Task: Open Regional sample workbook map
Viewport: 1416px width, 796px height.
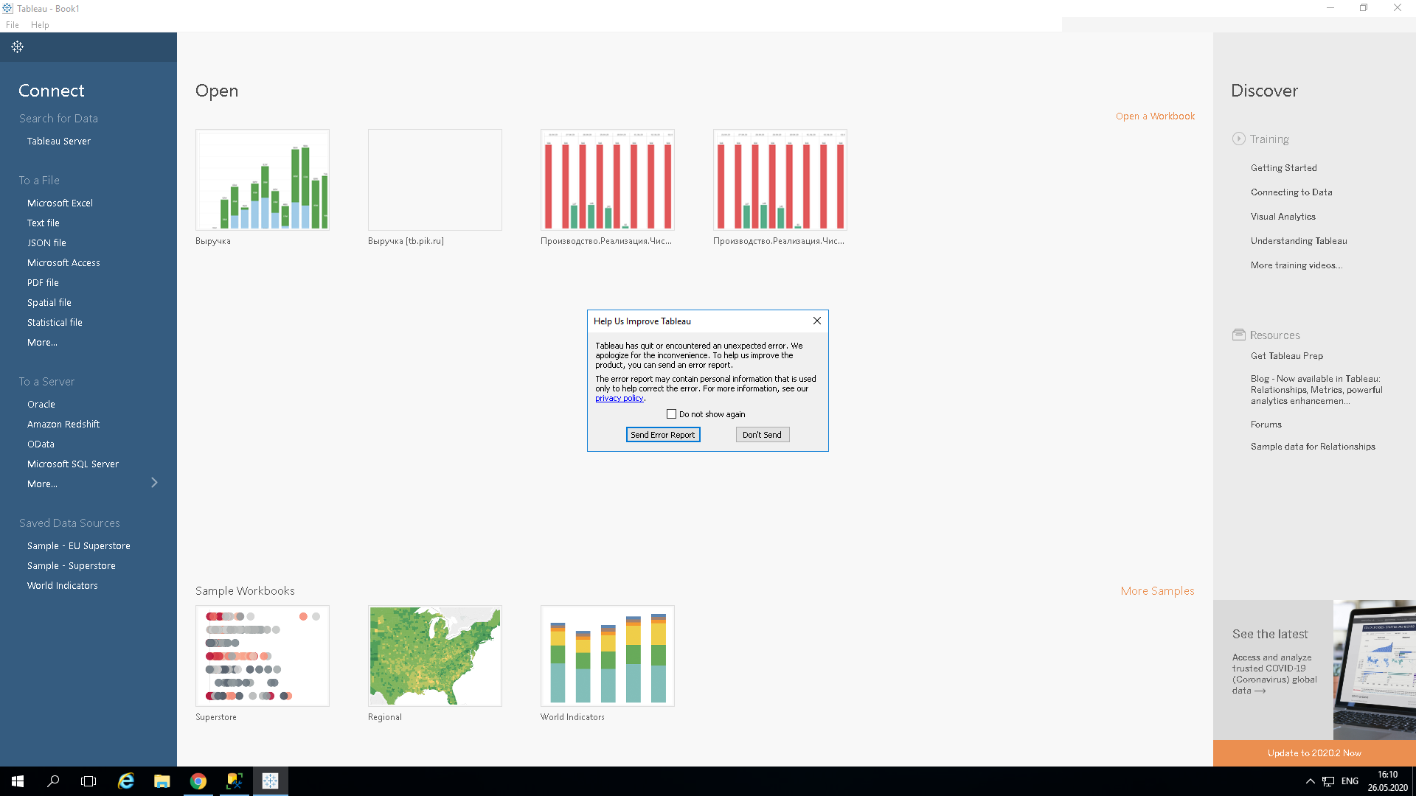Action: click(x=435, y=656)
